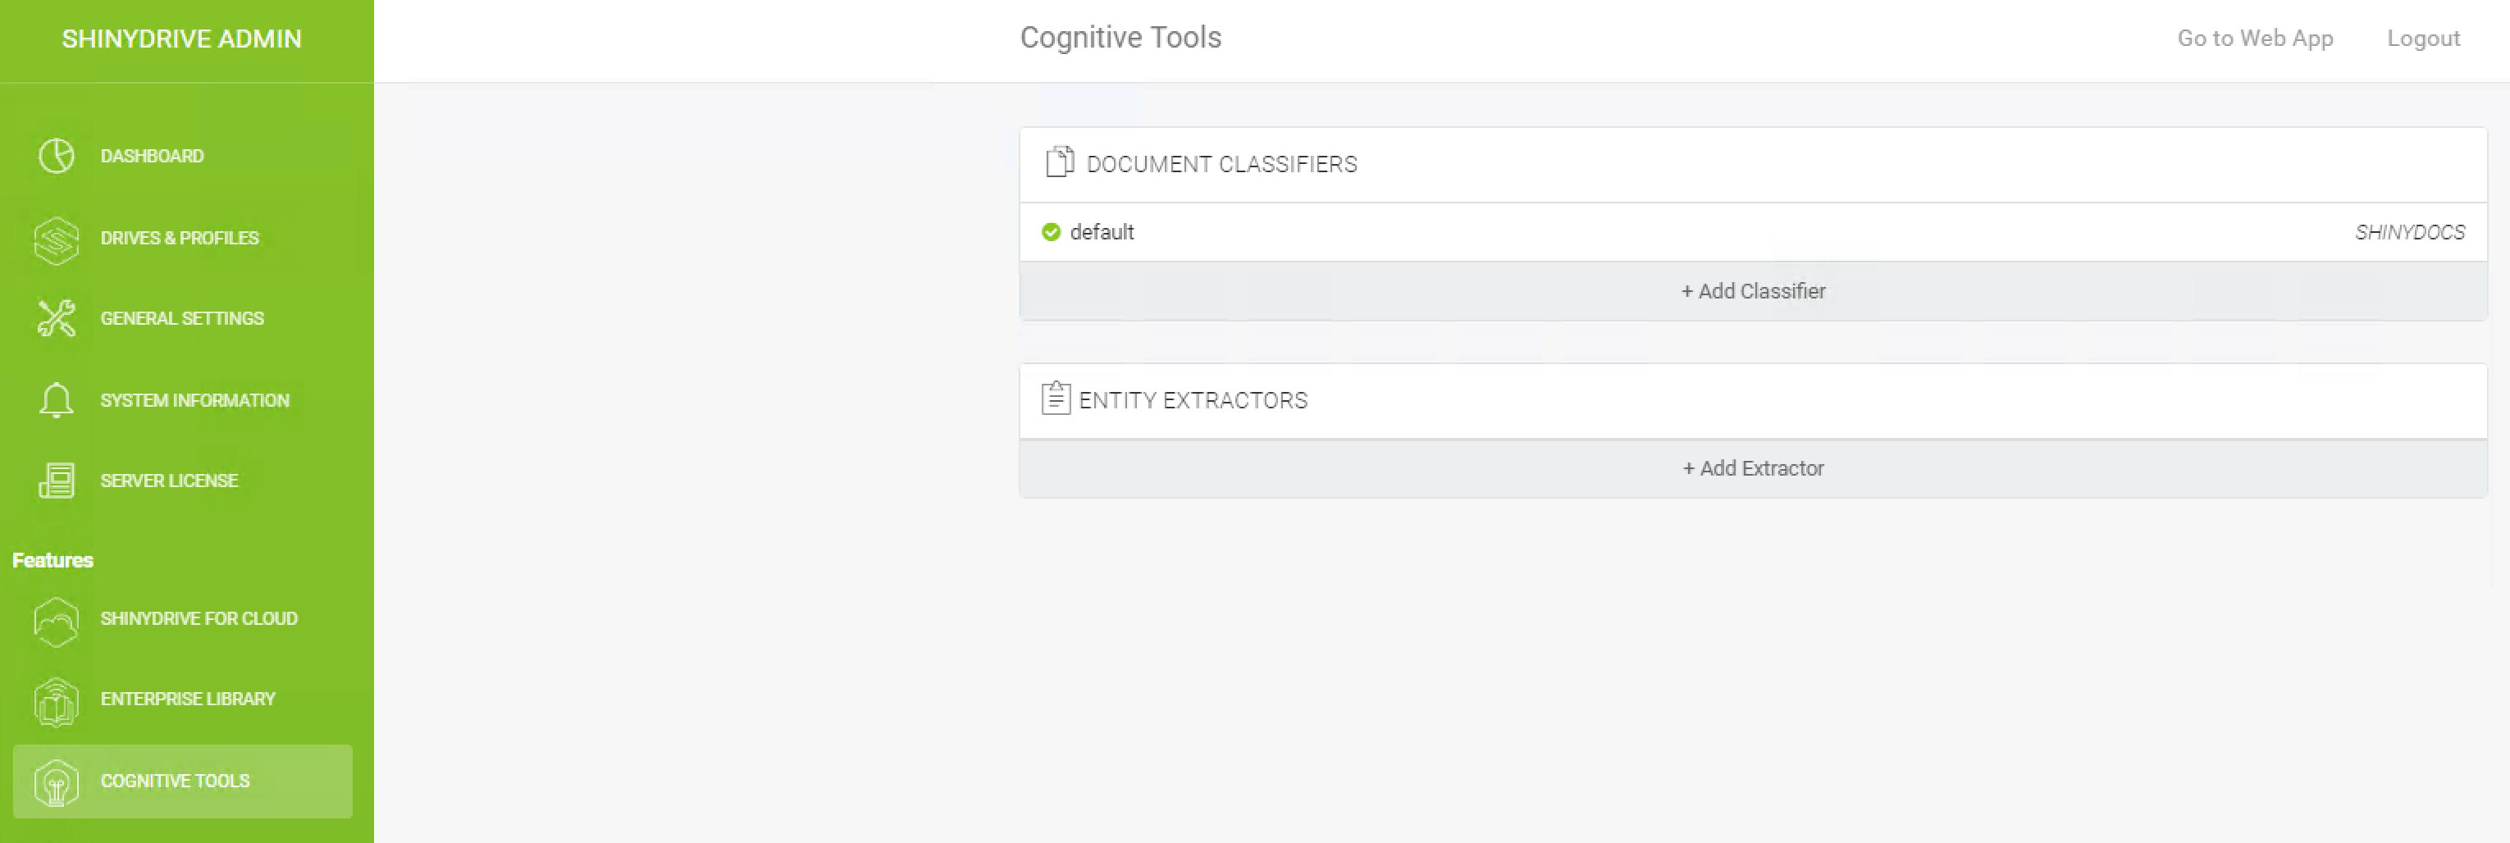This screenshot has height=843, width=2510.
Task: Click the Document Classifiers header icon
Action: [x=1059, y=162]
